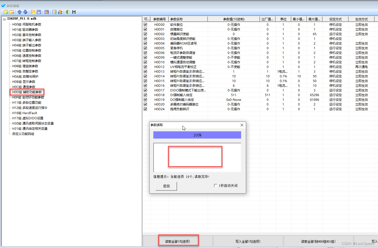
Task: Click the 参数名称 column header
Action: 188,19
